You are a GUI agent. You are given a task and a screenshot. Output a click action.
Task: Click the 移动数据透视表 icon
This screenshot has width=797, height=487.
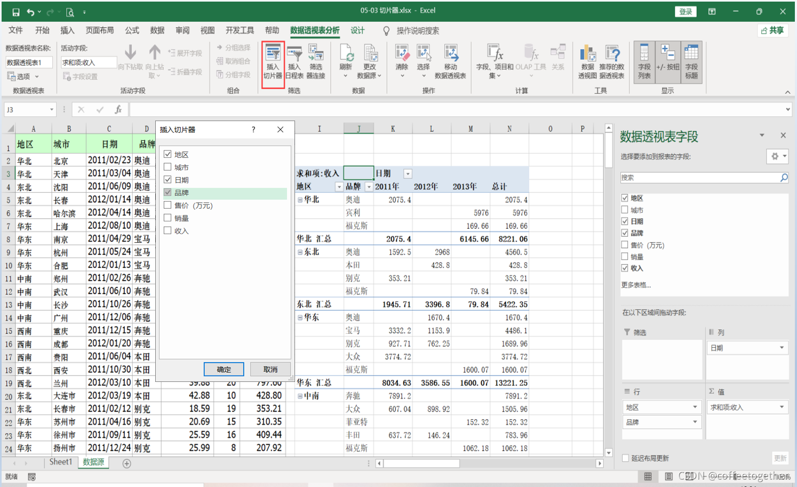(450, 62)
